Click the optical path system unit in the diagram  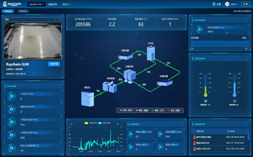click(130, 76)
